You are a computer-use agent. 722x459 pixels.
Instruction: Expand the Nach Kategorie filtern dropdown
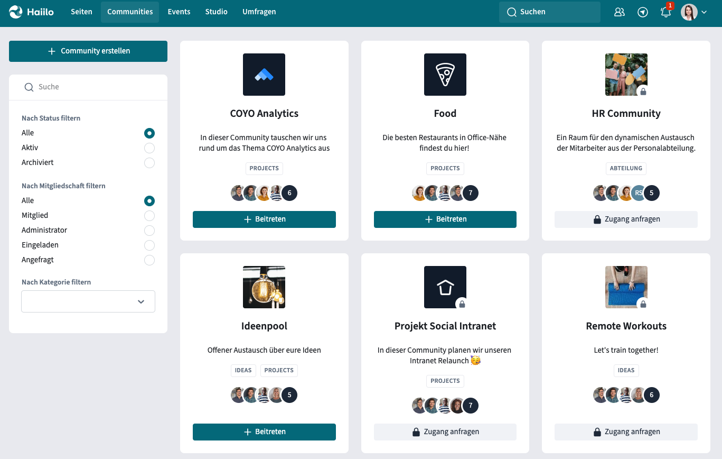tap(88, 301)
